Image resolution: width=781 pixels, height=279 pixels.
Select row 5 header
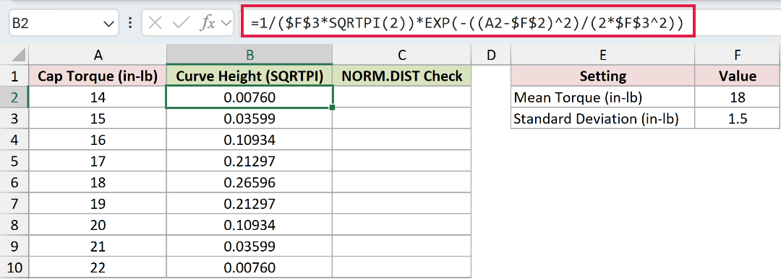click(14, 161)
